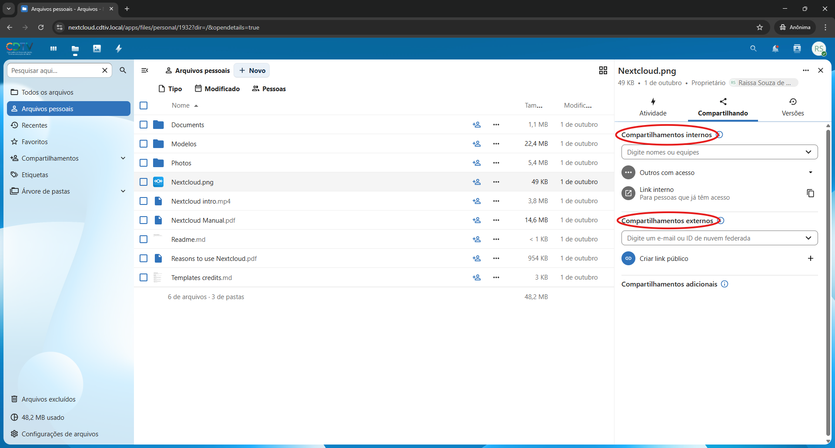Image resolution: width=835 pixels, height=448 pixels.
Task: Open the Contacts icon in header
Action: (797, 49)
